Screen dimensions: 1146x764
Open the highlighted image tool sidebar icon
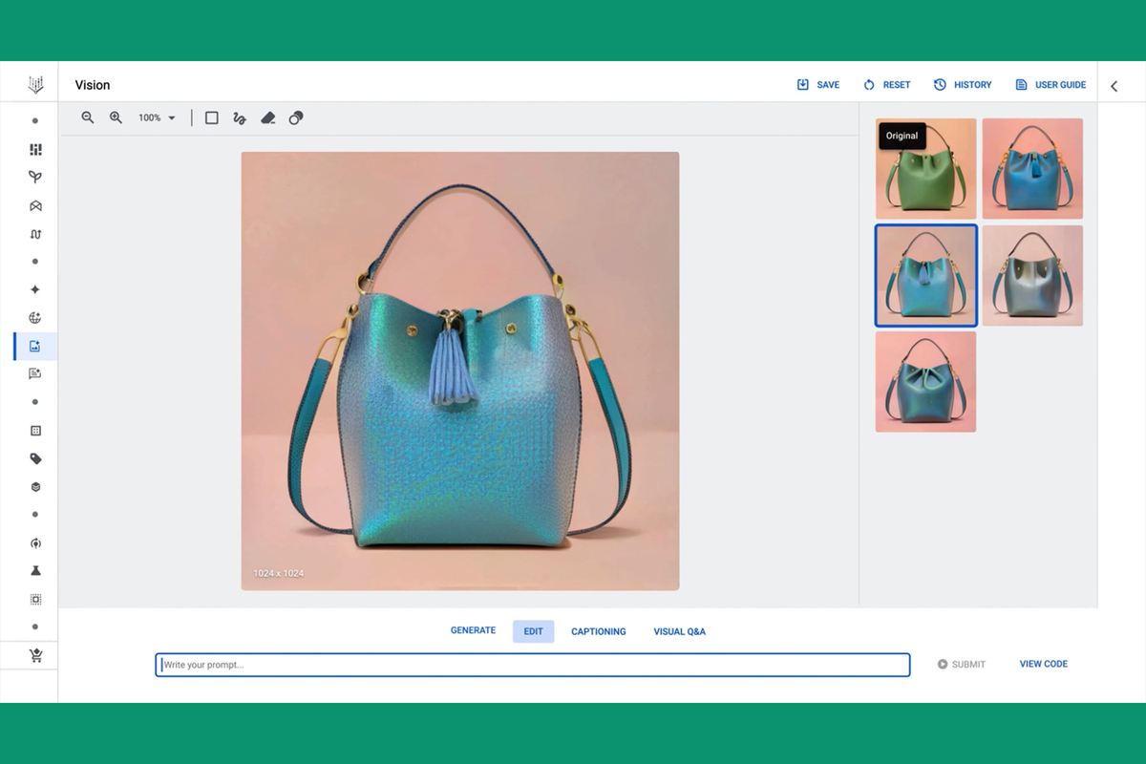34,346
